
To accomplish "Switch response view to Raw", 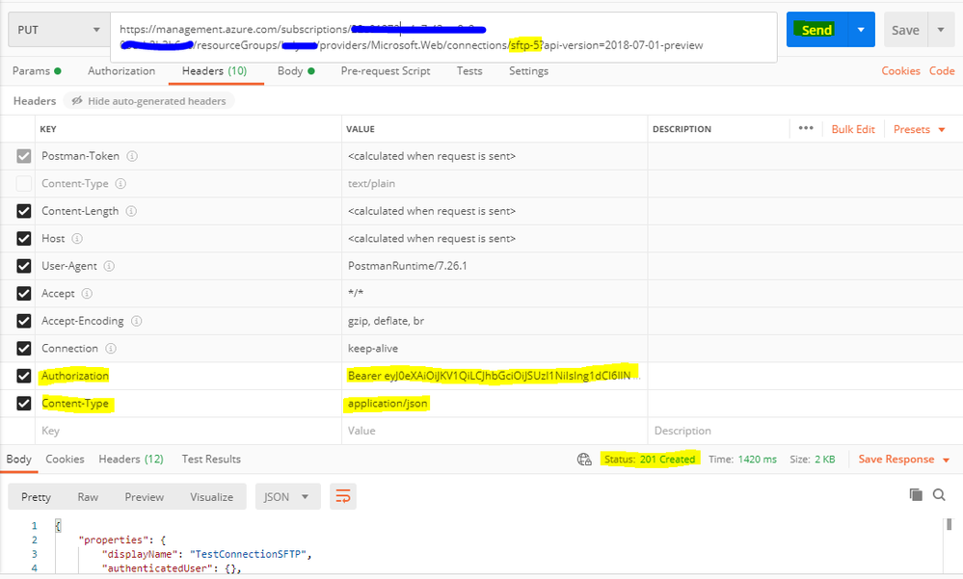I will pyautogui.click(x=88, y=497).
